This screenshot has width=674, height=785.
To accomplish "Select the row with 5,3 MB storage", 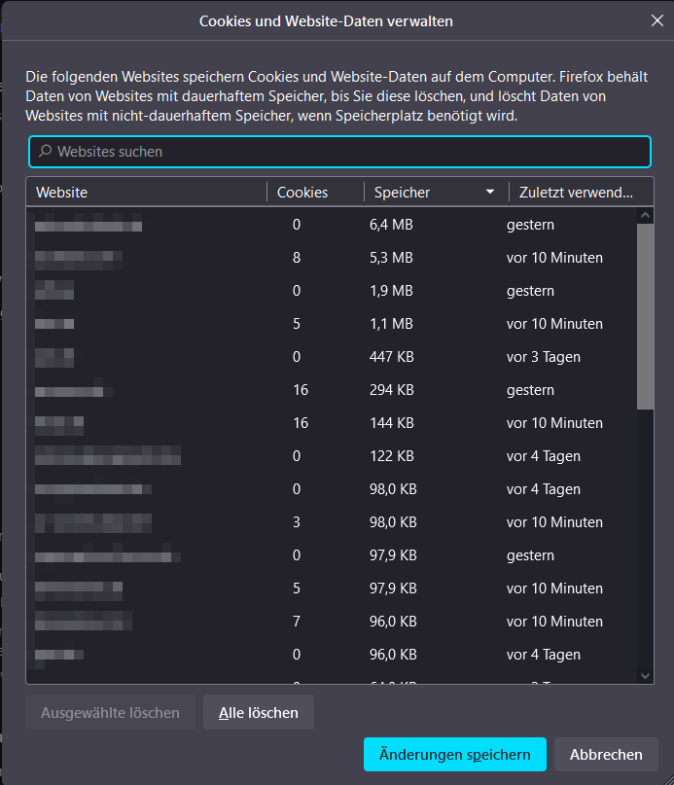I will pos(331,258).
